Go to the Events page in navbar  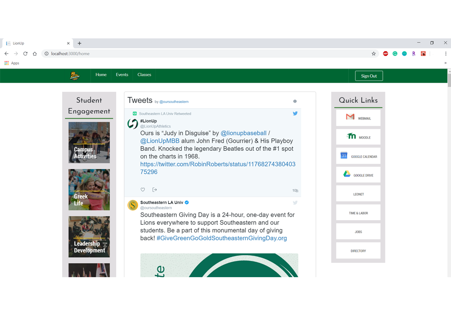[122, 75]
